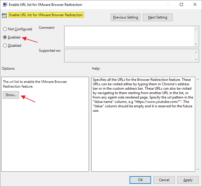This screenshot has height=187, width=202.
Task: Click the window icon in the title bar
Action: click(x=5, y=5)
